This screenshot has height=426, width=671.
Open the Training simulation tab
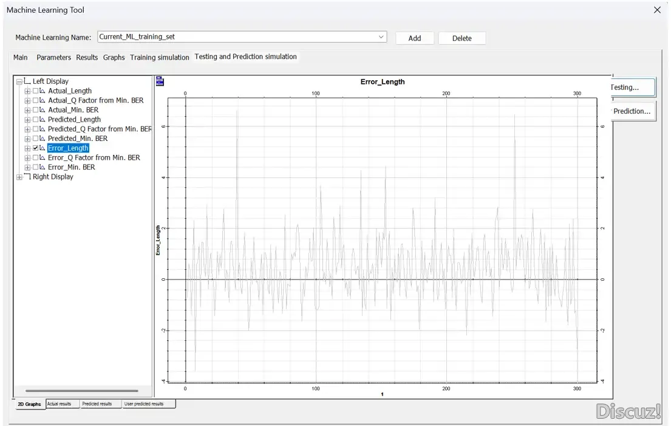click(160, 57)
